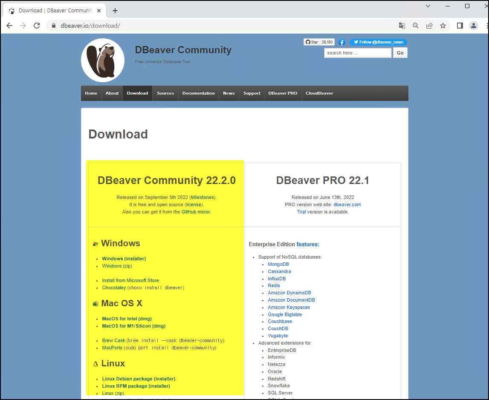Download MacOS for Intel (dmg)
This screenshot has width=489, height=400.
tap(127, 319)
